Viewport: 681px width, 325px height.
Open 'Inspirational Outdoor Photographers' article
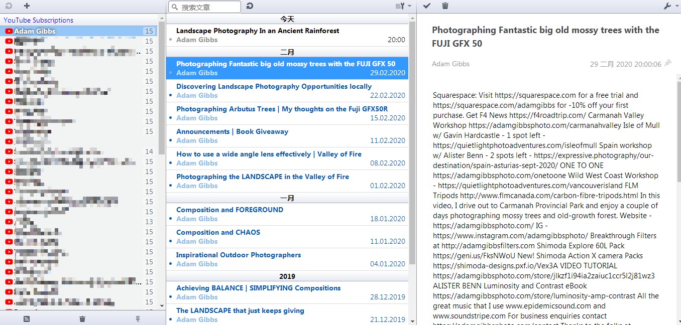coord(239,255)
